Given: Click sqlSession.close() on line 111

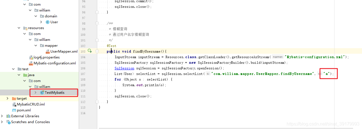Looking at the screenshot, I should tap(133, 96).
